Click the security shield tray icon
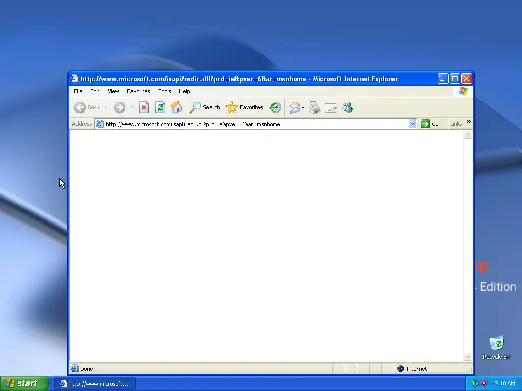The height and width of the screenshot is (391, 522). click(484, 383)
